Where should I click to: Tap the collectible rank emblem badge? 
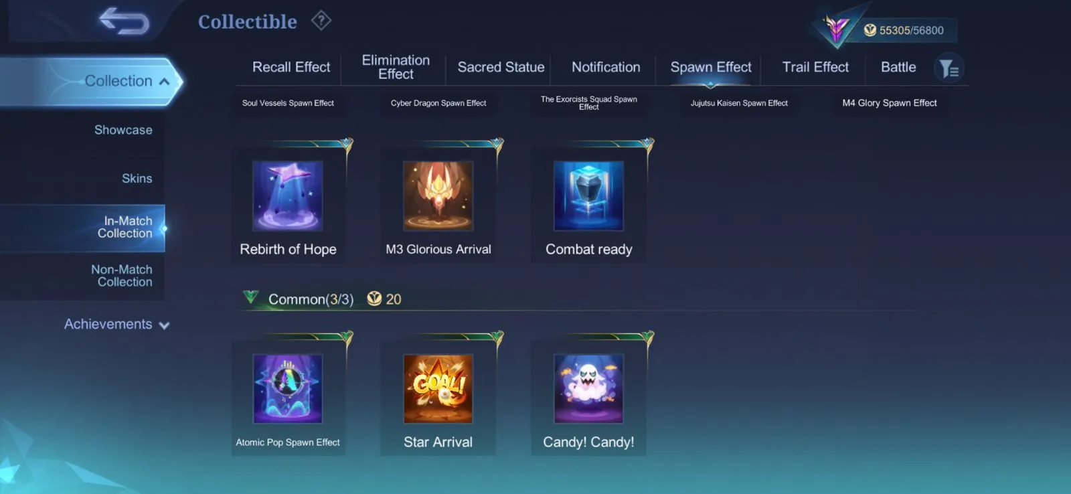click(837, 29)
